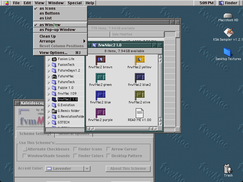Select the G.Evolution folder icon
The height and width of the screenshot is (182, 243).
(54, 105)
